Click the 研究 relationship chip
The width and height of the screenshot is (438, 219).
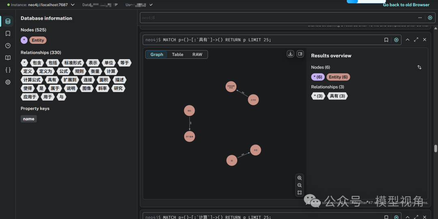tap(118, 88)
